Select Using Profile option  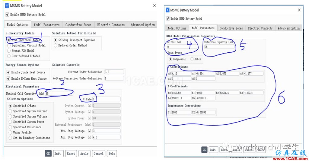click(10, 133)
